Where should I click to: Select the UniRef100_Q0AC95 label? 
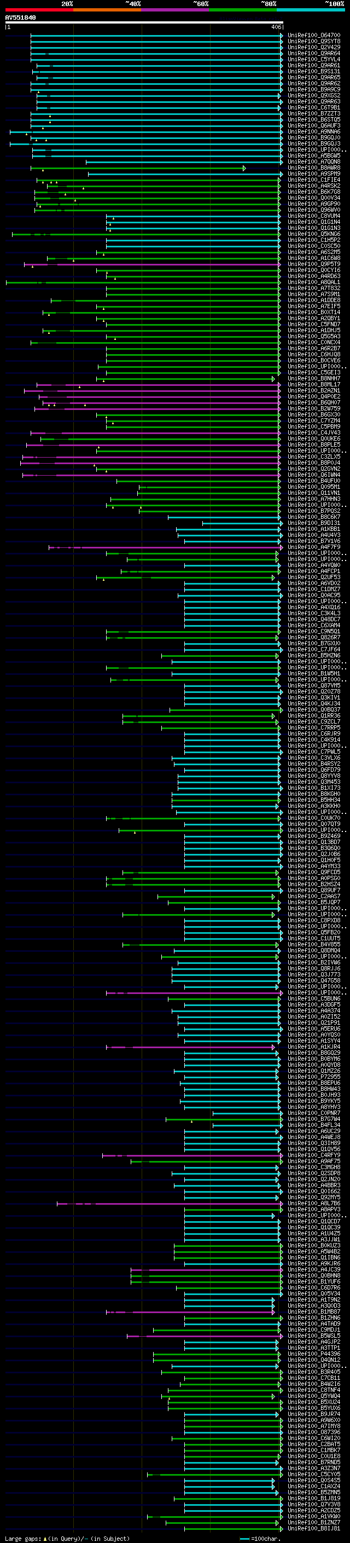313,596
